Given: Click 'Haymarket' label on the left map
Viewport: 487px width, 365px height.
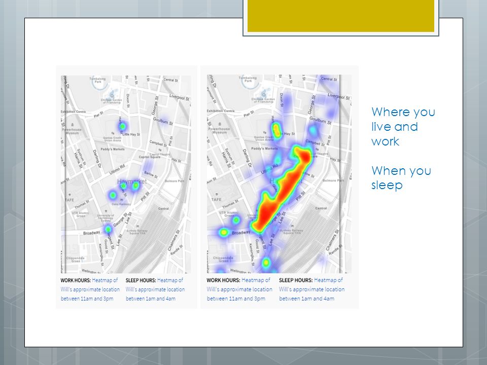Looking at the screenshot, I should (132, 181).
